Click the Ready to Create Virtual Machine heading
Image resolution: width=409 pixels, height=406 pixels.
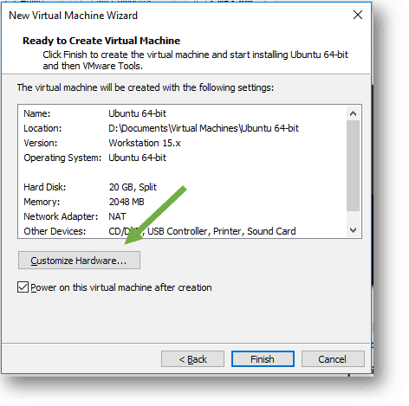[x=101, y=41]
